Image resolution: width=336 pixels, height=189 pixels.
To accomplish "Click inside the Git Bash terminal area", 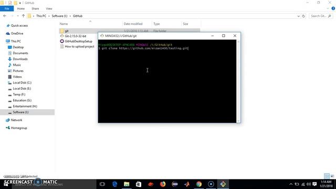I will 167,81.
